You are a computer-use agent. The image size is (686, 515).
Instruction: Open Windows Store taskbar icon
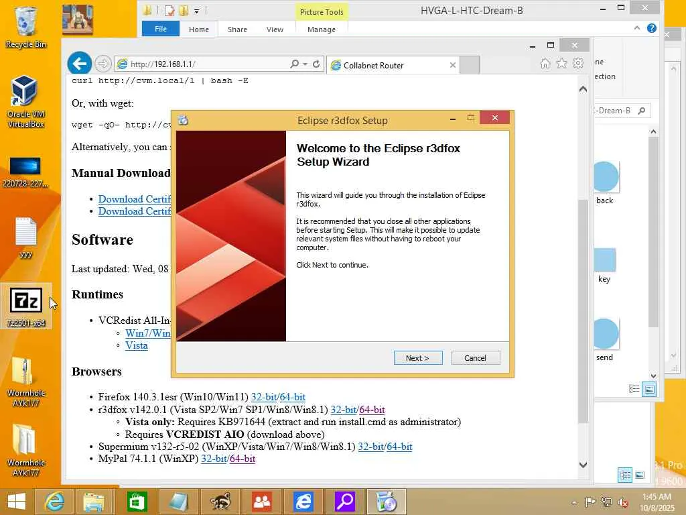tap(137, 502)
